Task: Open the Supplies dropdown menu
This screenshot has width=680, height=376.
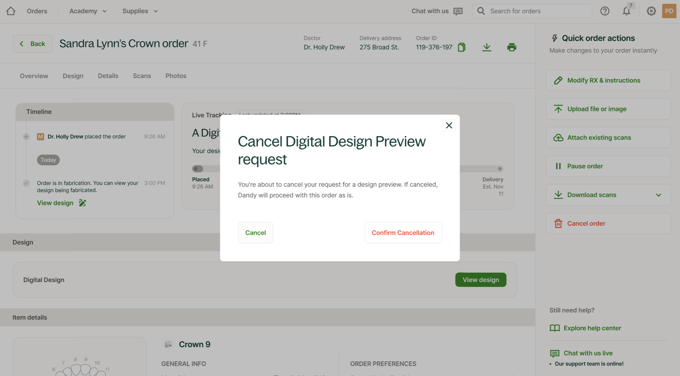Action: point(140,11)
